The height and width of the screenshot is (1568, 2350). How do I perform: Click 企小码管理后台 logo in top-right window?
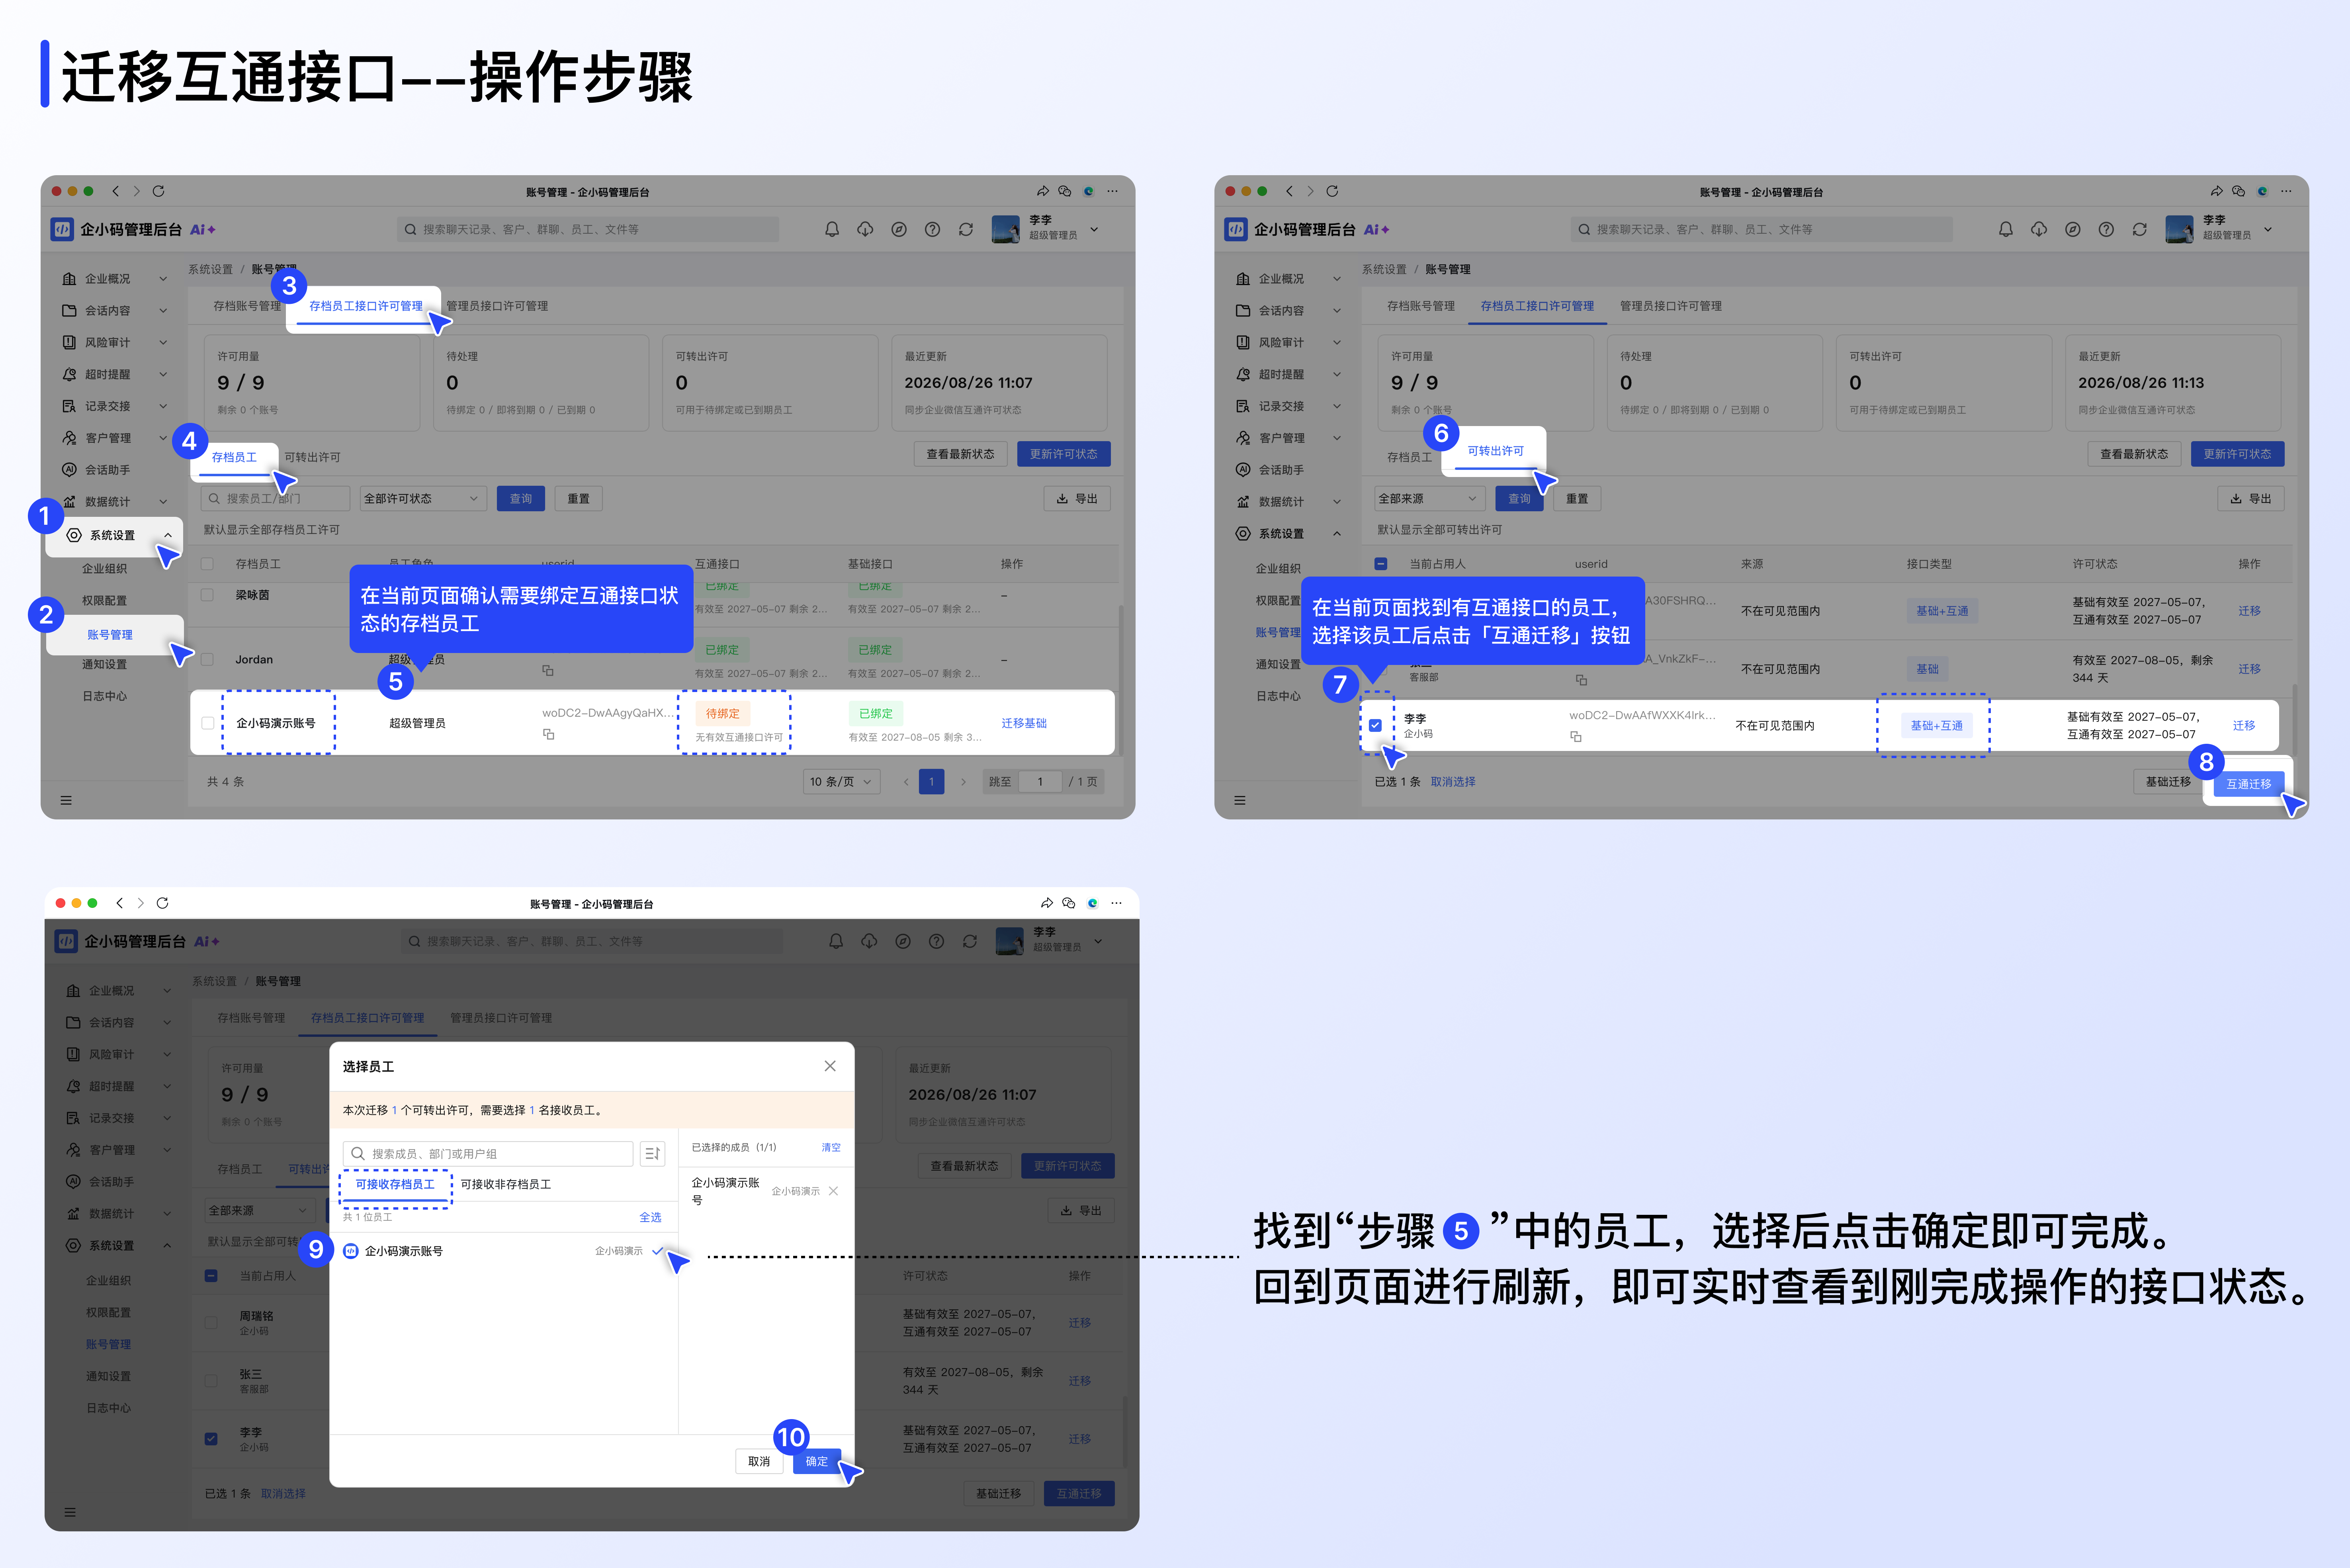click(1236, 229)
